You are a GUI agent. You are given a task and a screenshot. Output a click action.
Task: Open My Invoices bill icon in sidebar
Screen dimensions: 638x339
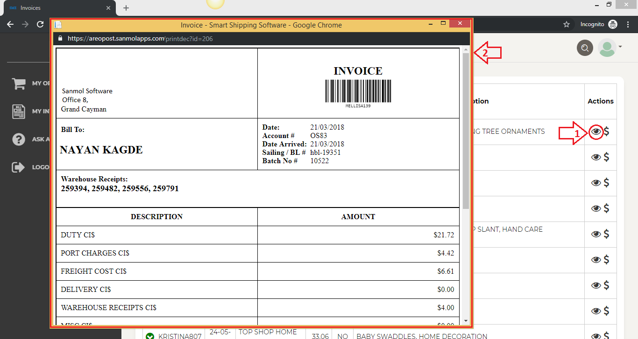pyautogui.click(x=19, y=111)
